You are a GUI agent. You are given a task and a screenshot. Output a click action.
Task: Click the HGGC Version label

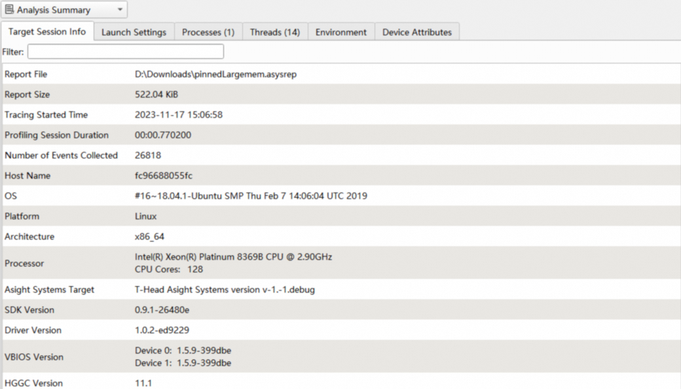tap(33, 383)
